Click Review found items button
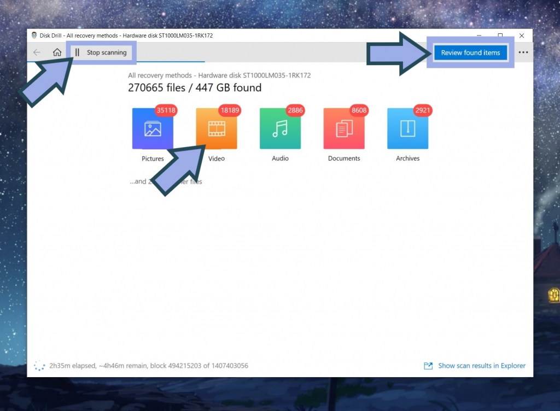This screenshot has width=560, height=411. tap(470, 52)
